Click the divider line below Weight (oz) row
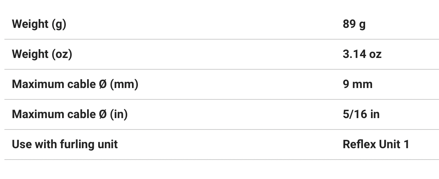439x179 pixels. 221,69
